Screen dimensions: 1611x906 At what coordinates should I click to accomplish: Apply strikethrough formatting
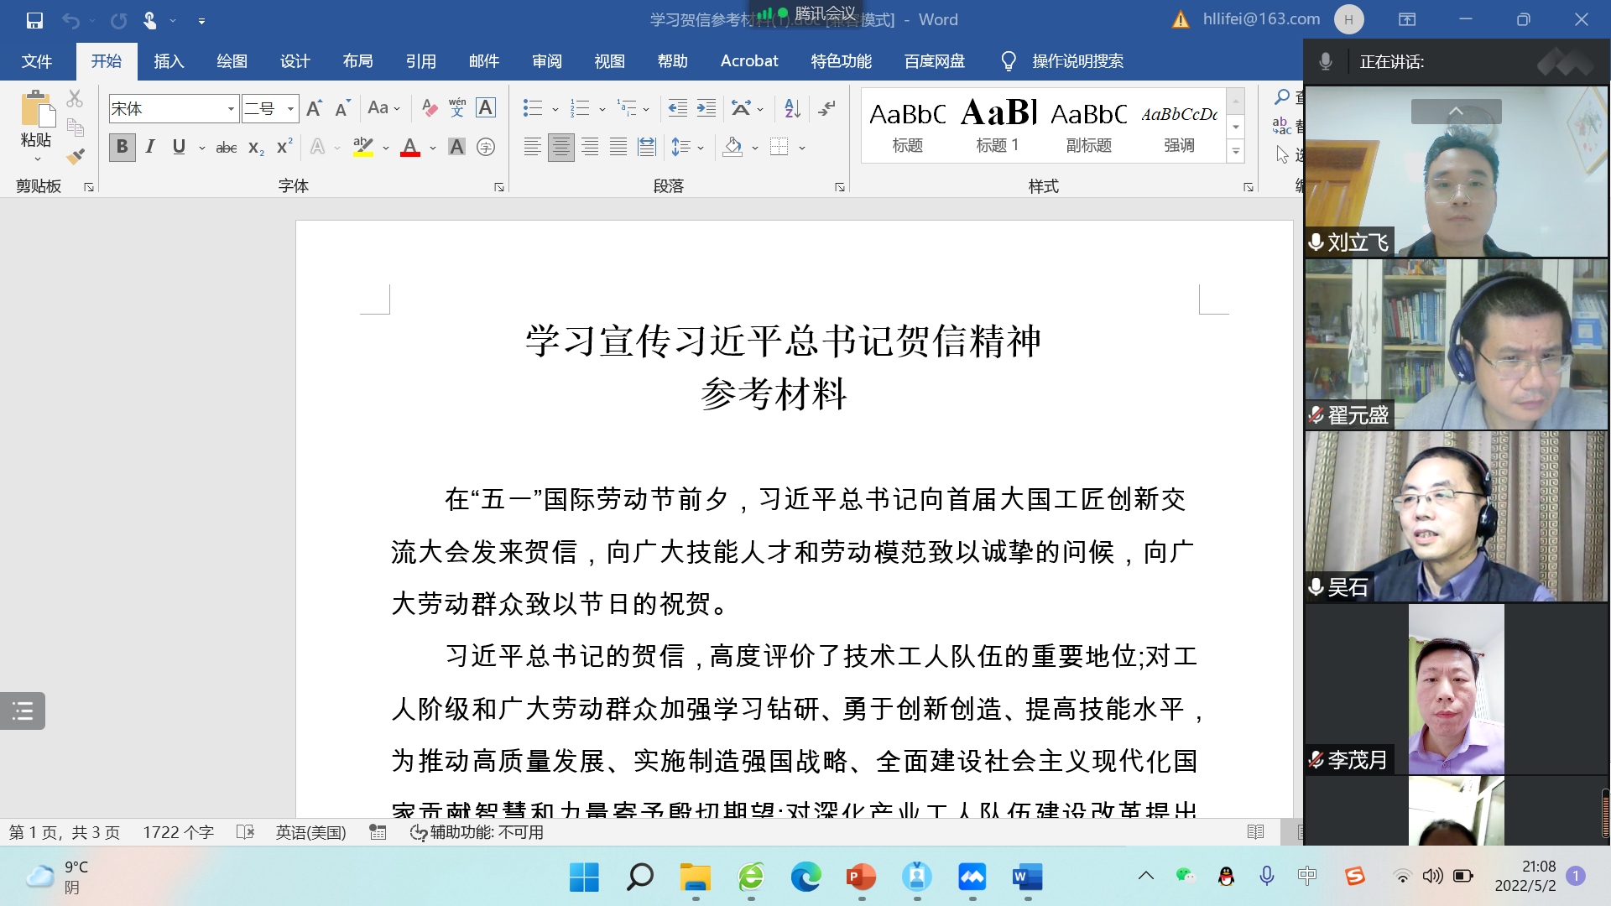click(x=227, y=148)
